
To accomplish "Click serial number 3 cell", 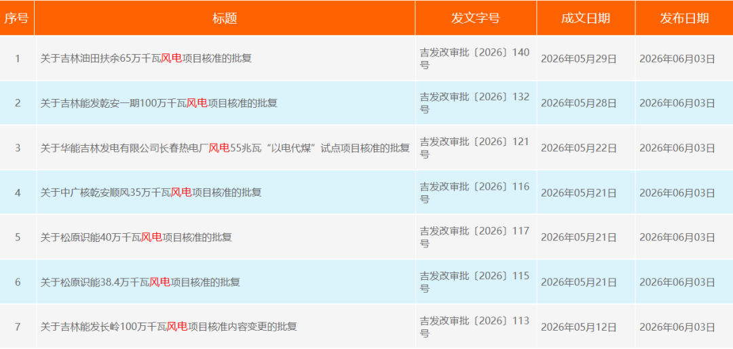I will click(18, 148).
